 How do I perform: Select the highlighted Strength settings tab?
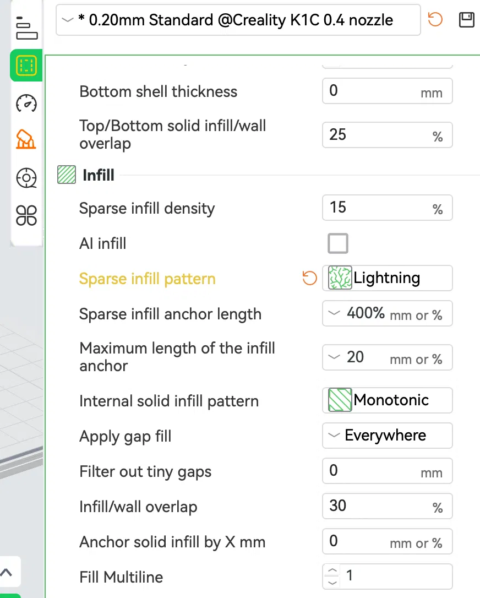pyautogui.click(x=26, y=66)
